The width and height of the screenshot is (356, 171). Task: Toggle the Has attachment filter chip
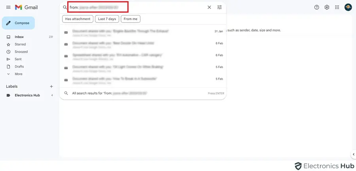click(x=78, y=19)
